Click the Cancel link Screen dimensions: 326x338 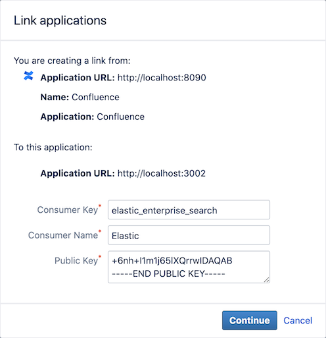click(298, 320)
